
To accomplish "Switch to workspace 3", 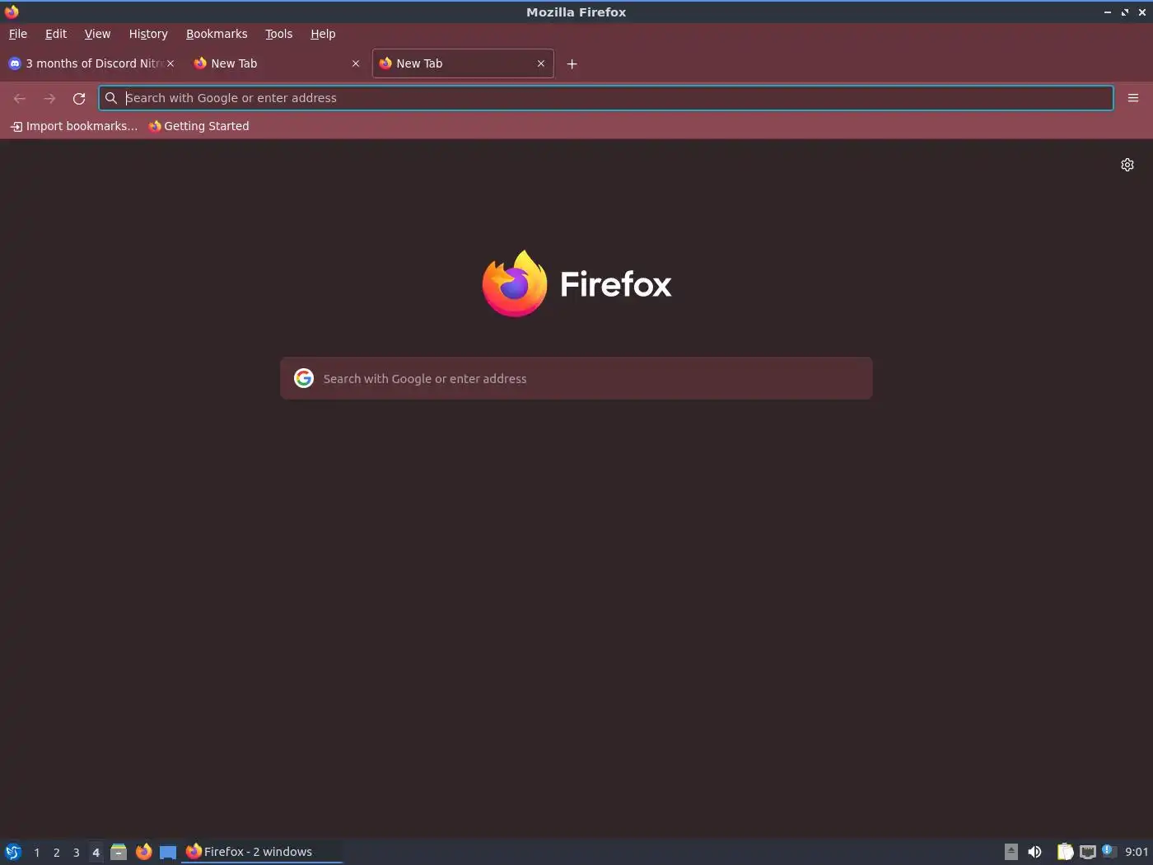I will tap(77, 853).
